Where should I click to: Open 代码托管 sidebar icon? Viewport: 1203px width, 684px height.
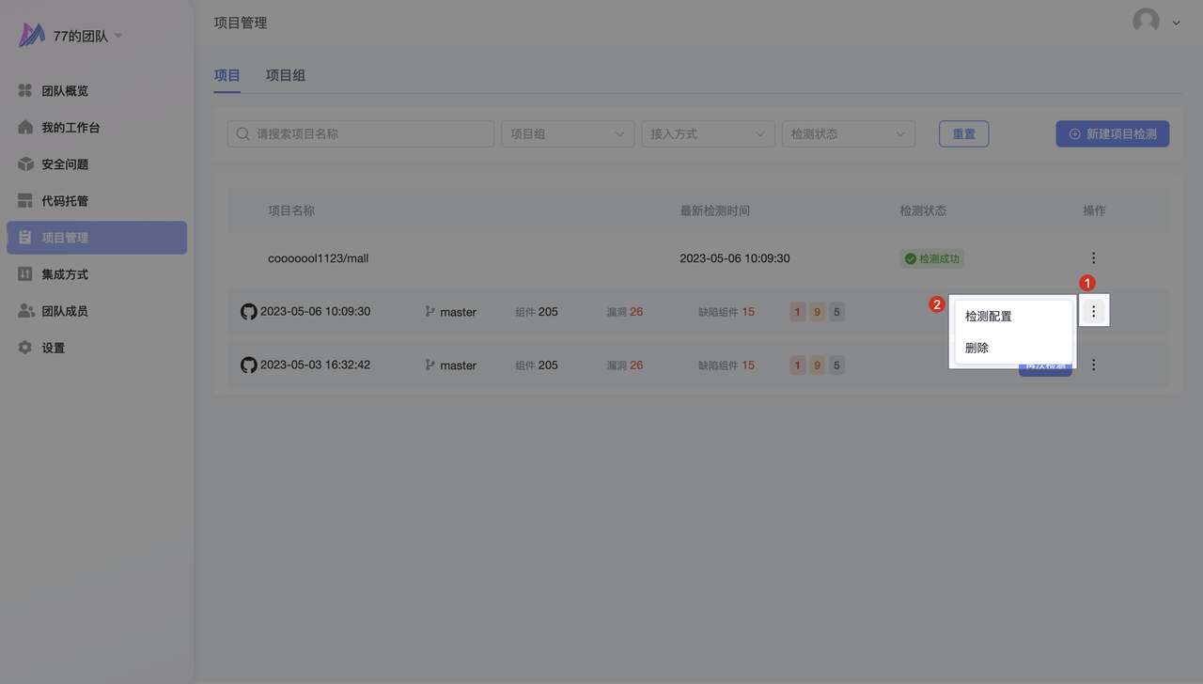click(25, 201)
